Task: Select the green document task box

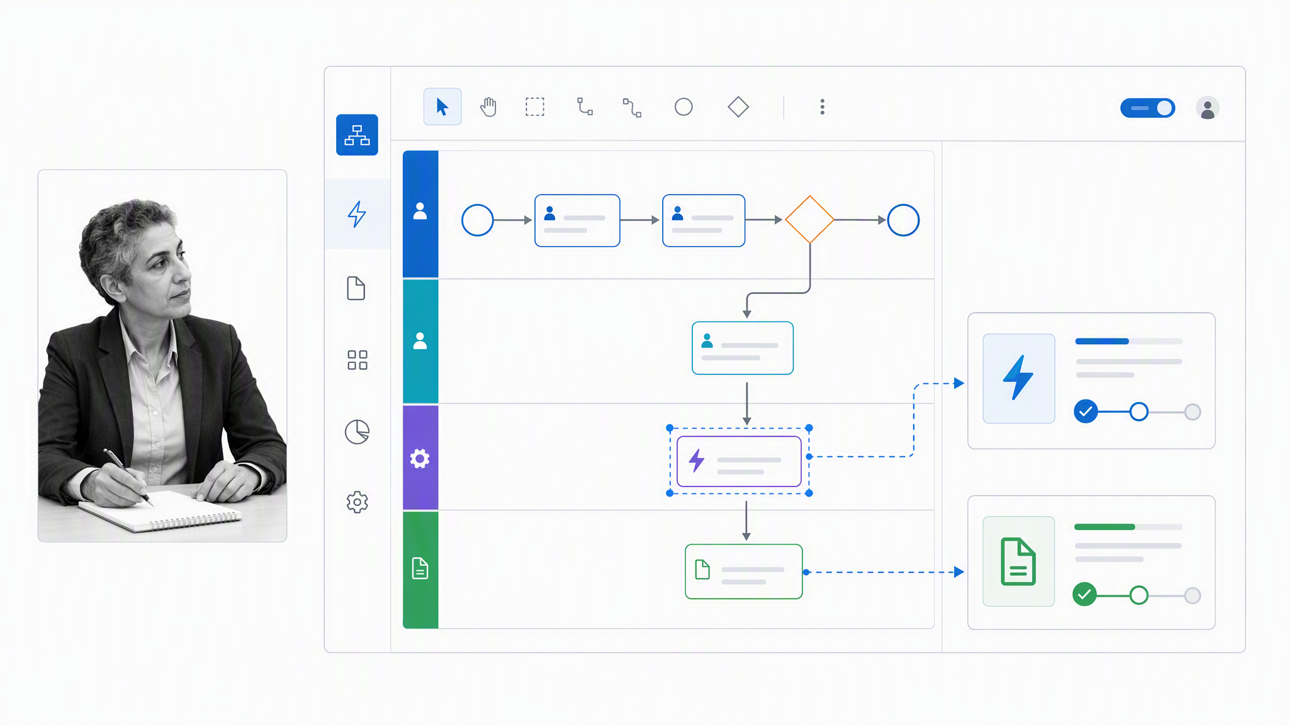Action: (x=743, y=571)
